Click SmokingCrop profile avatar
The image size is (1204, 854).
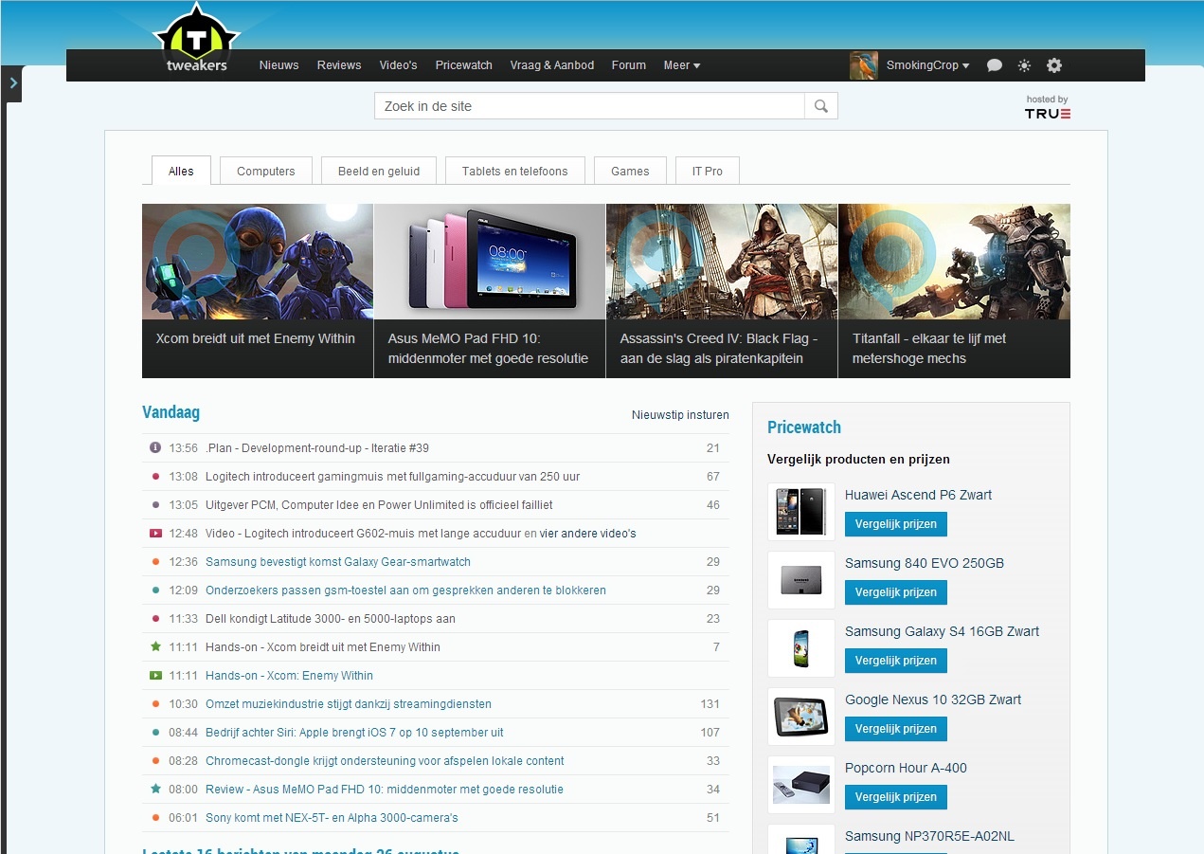(x=864, y=65)
